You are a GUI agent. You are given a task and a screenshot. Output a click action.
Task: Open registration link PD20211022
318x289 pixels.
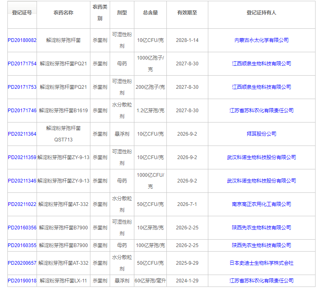(22, 204)
